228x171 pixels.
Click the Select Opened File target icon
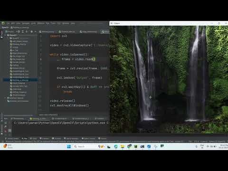[x=19, y=32]
